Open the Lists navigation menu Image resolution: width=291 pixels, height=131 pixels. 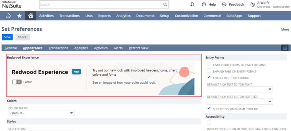click(x=89, y=16)
